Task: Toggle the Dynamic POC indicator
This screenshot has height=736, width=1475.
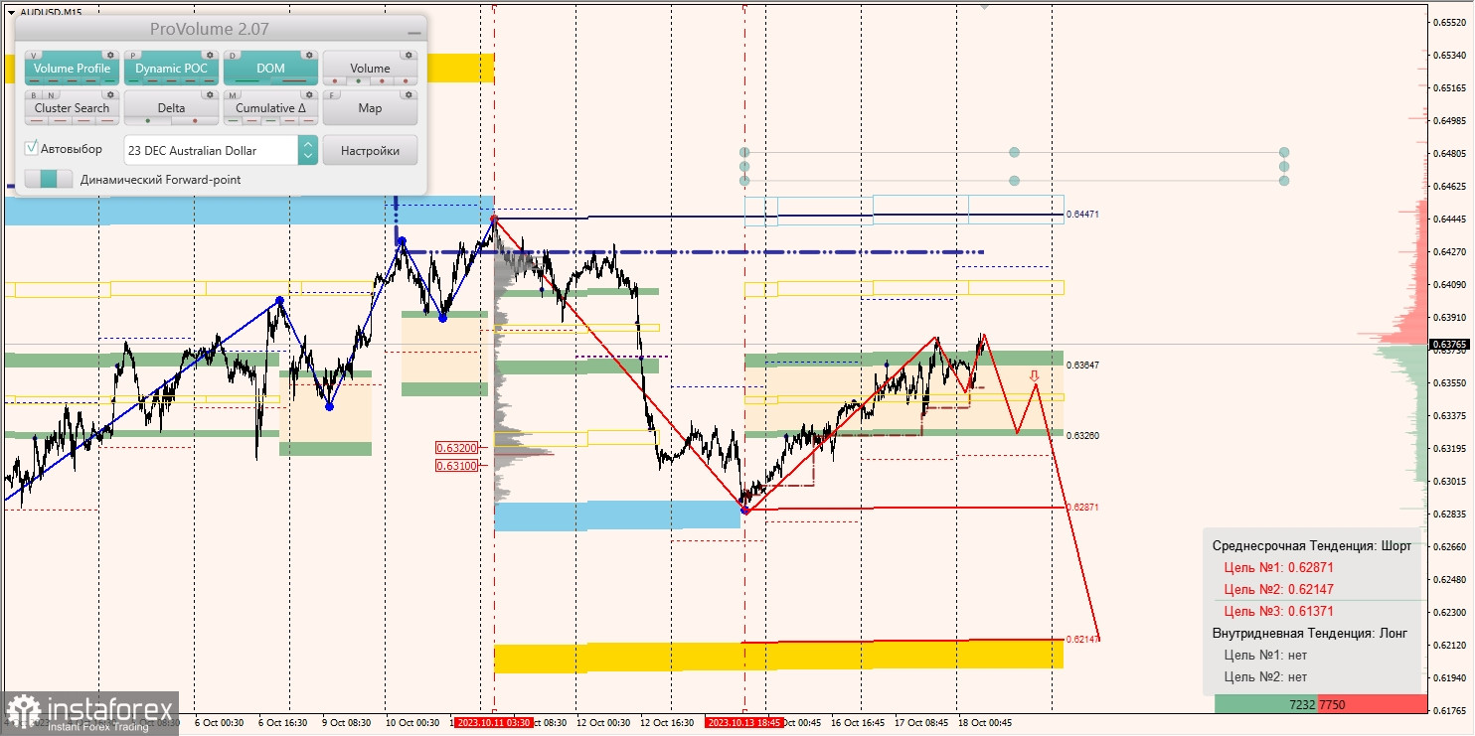Action: pyautogui.click(x=171, y=69)
